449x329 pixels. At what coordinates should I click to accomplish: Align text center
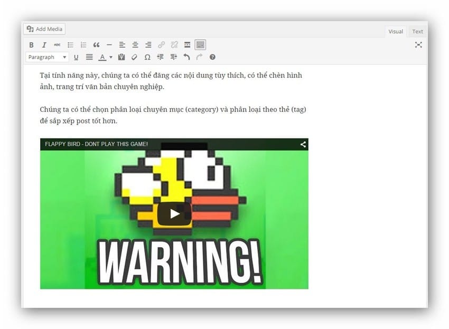click(x=135, y=45)
